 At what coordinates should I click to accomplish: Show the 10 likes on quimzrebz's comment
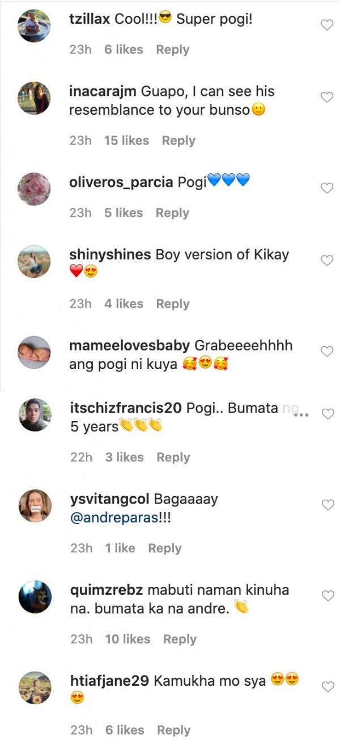pyautogui.click(x=127, y=639)
